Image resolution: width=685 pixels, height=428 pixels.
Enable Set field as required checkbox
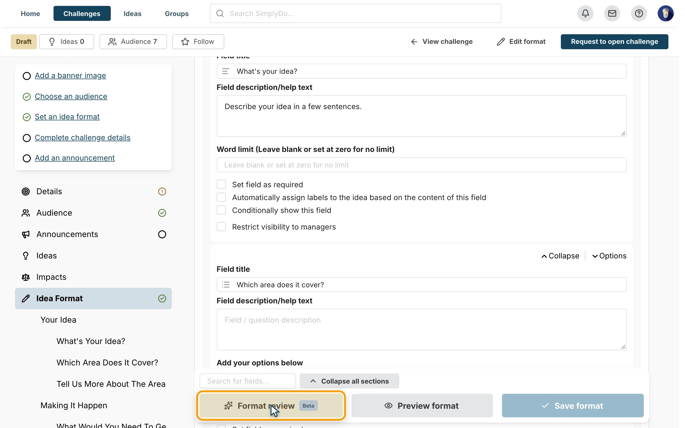[x=221, y=185]
